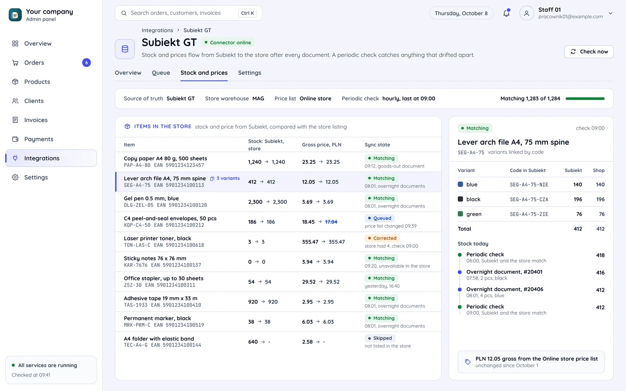Focus the search orders, customers, invoices field
Screen dimensions: 626x391
[189, 13]
